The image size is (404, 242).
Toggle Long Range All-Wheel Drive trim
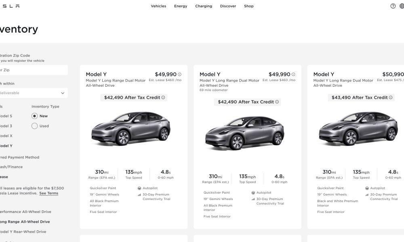click(25, 222)
